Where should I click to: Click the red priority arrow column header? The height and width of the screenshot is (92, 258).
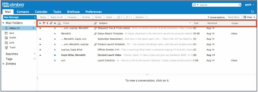pos(47,23)
